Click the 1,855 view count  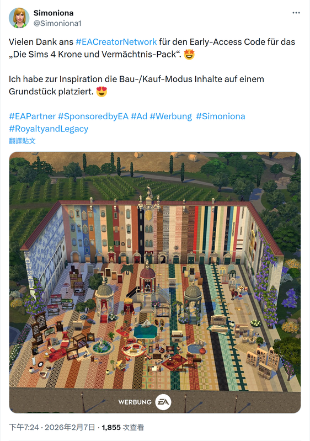click(x=111, y=428)
